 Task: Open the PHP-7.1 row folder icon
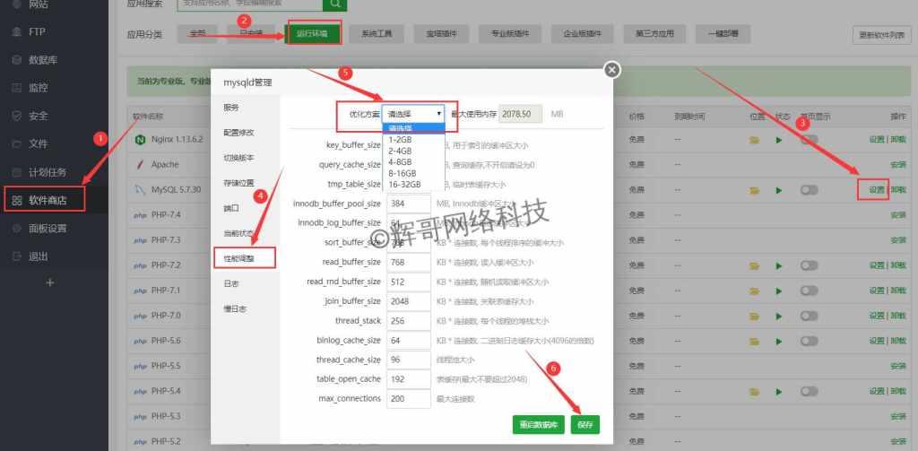click(x=755, y=291)
